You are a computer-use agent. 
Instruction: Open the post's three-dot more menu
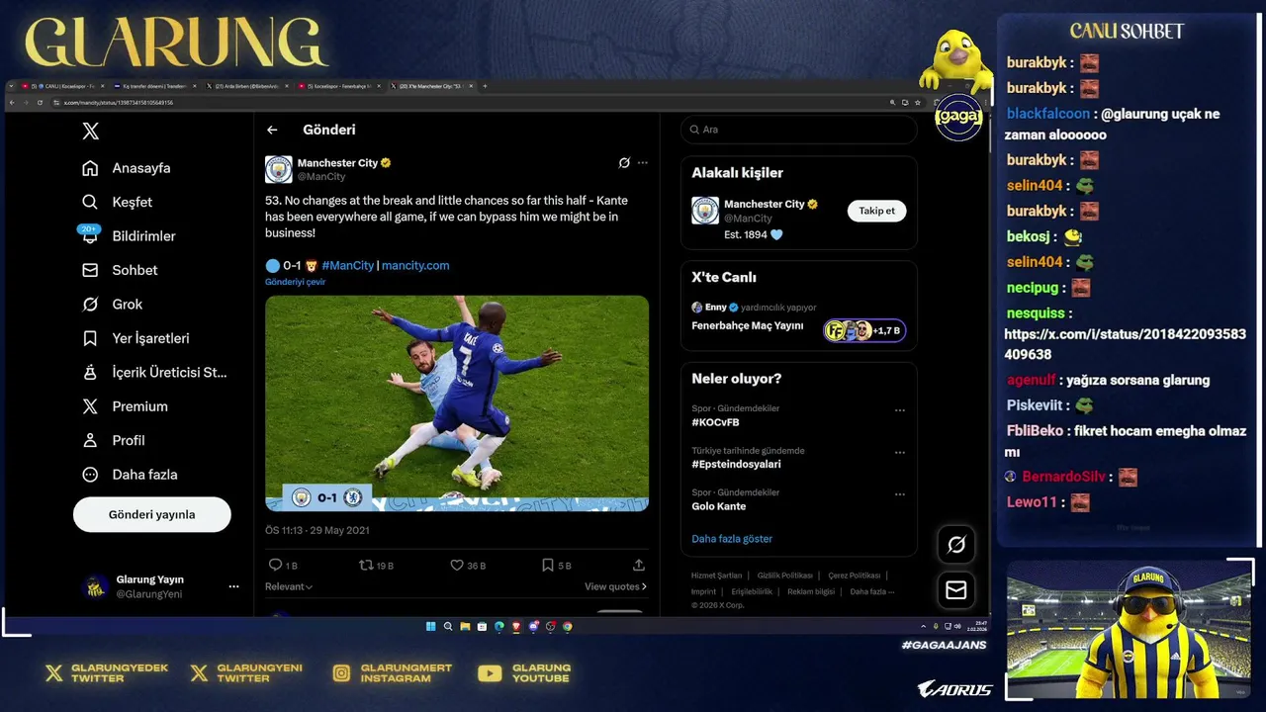(x=643, y=163)
